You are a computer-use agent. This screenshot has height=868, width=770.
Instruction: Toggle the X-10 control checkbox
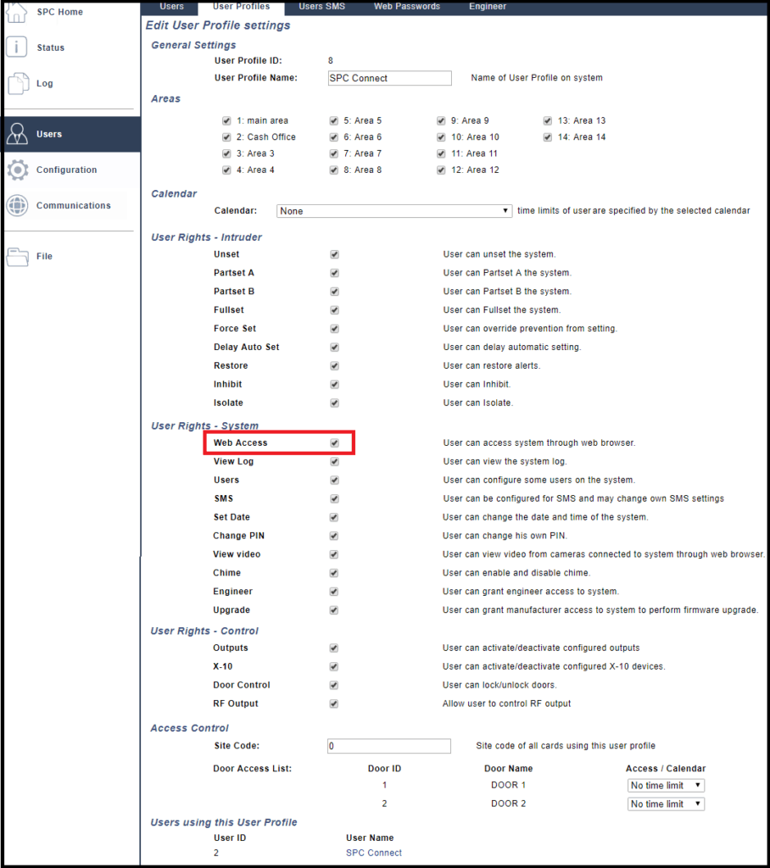333,666
